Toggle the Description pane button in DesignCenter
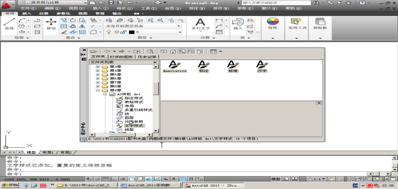Image resolution: width=398 pixels, height=189 pixels. click(200, 52)
